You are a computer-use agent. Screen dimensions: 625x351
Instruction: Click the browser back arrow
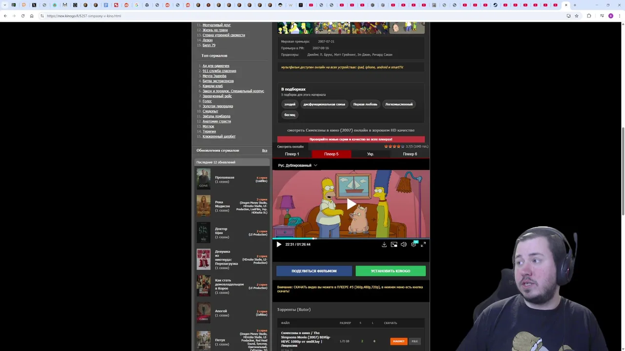[x=5, y=16]
